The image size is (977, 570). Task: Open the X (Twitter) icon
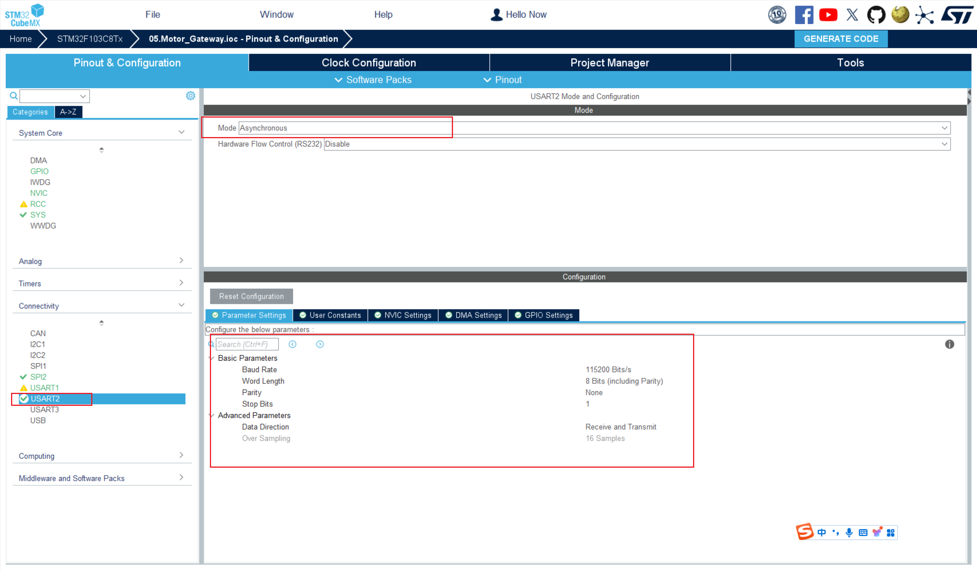click(852, 15)
